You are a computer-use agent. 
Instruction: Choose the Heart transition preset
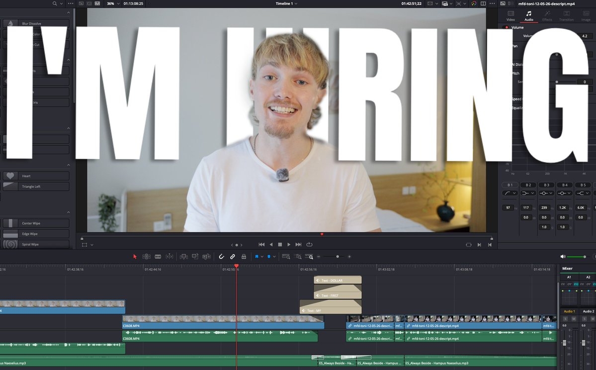point(36,176)
